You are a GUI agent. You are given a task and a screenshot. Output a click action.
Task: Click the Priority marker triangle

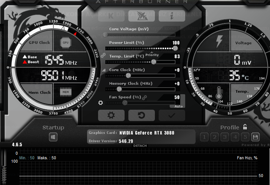(x=151, y=52)
